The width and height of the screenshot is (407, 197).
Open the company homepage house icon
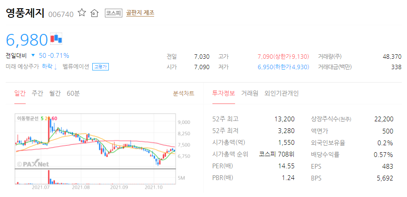point(94,13)
